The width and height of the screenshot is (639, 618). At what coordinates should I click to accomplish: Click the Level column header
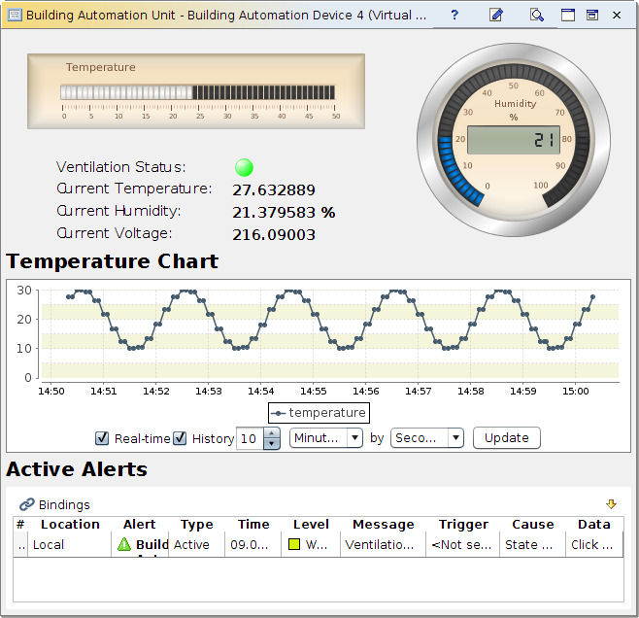(x=311, y=525)
